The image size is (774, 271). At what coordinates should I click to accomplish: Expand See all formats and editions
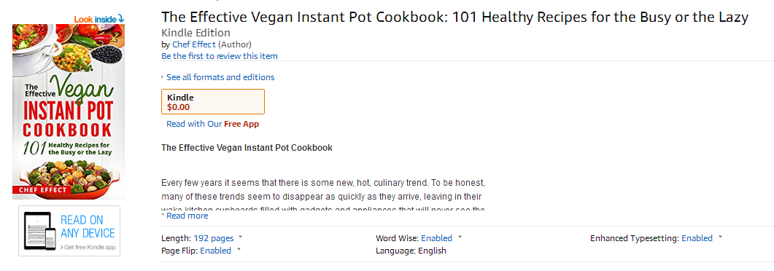point(220,77)
